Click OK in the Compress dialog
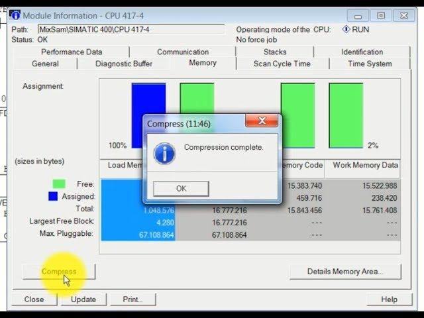The height and width of the screenshot is (318, 424). [x=181, y=188]
